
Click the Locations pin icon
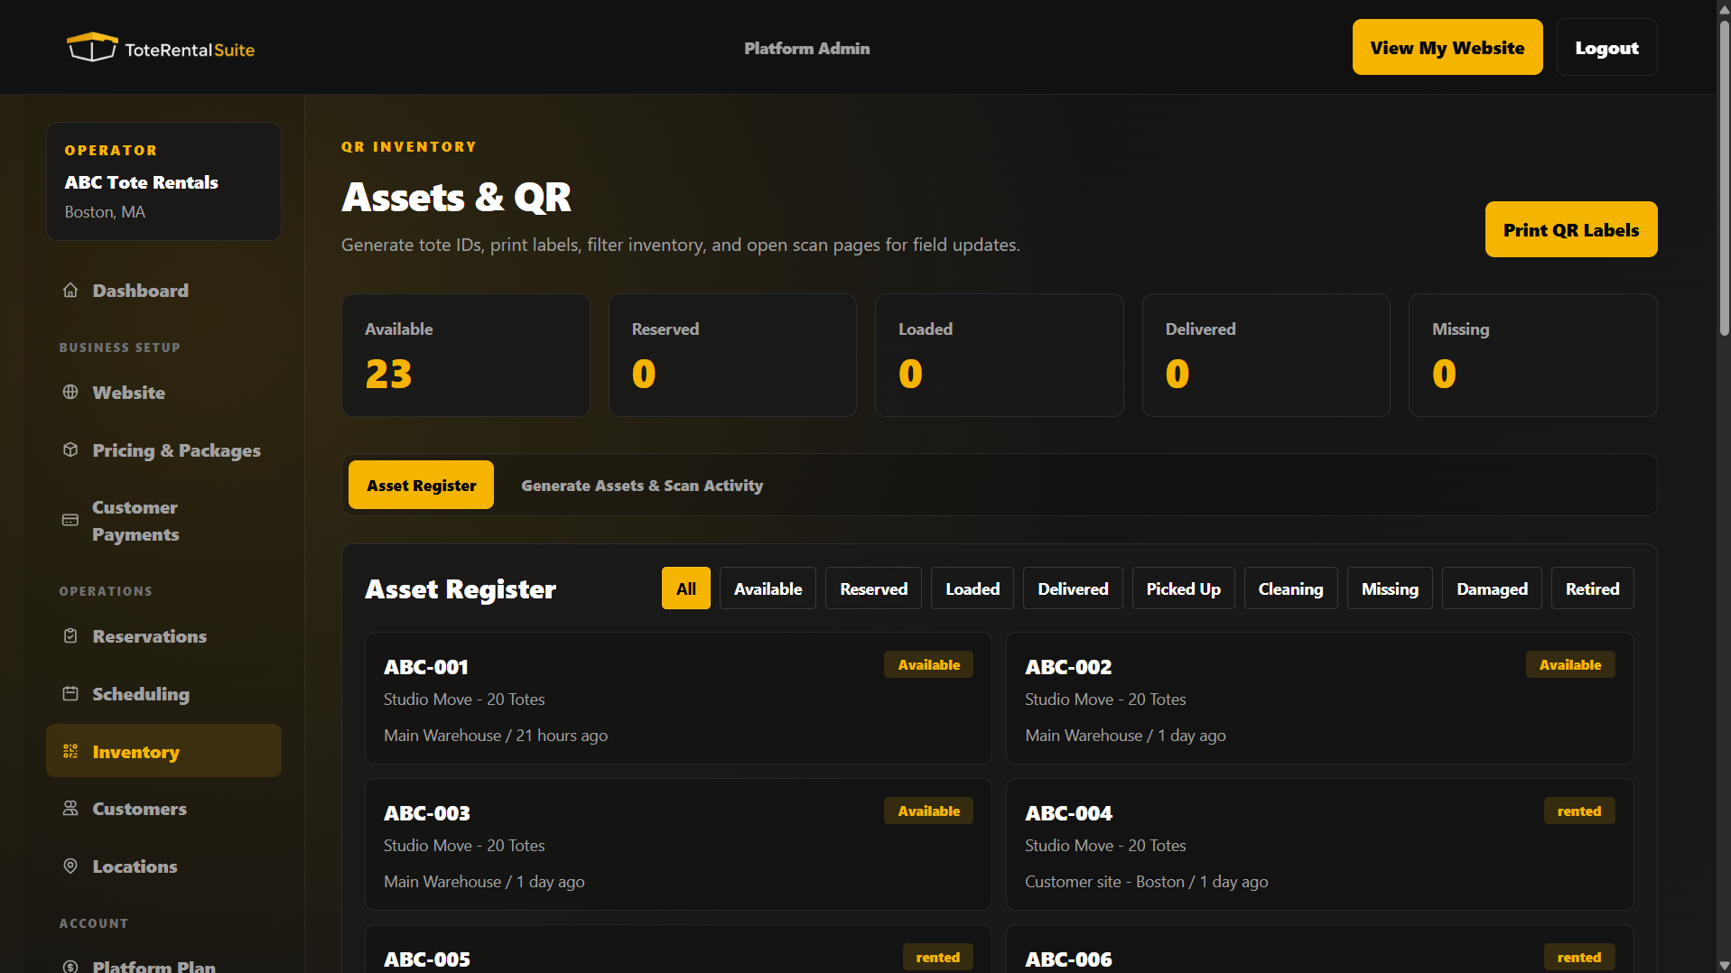click(x=70, y=866)
